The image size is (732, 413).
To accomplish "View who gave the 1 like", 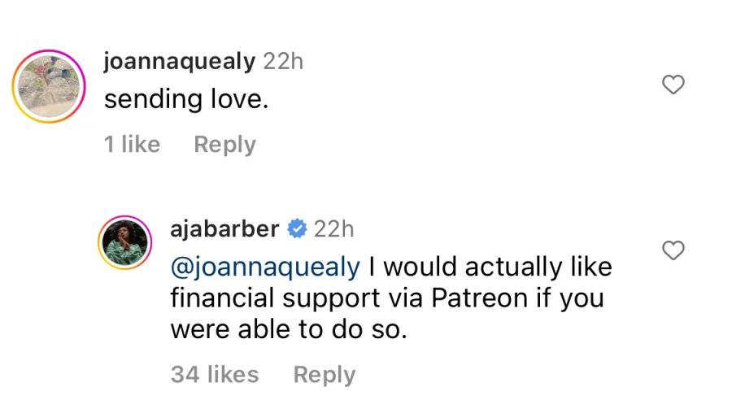I will pos(132,144).
